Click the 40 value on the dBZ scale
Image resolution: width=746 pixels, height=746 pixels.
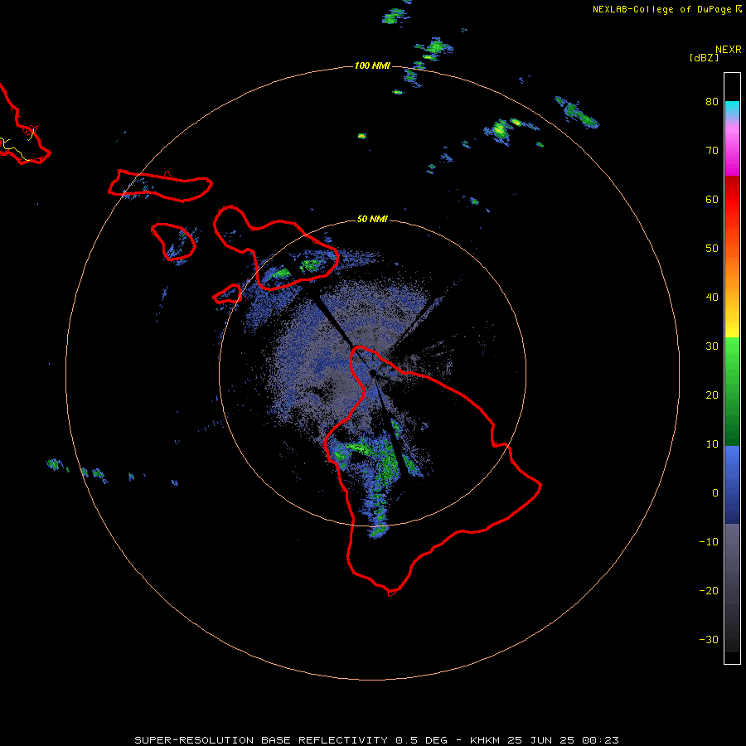point(712,298)
